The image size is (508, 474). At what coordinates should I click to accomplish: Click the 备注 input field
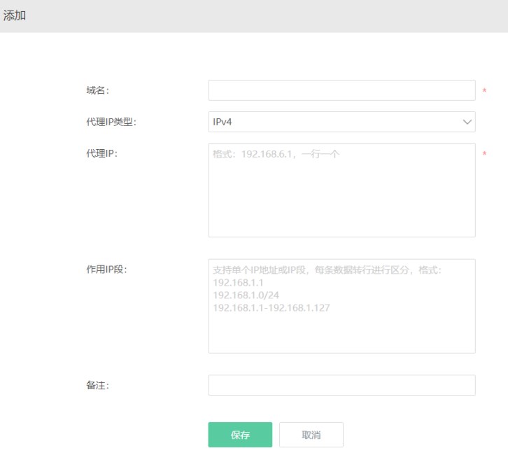[x=341, y=385]
